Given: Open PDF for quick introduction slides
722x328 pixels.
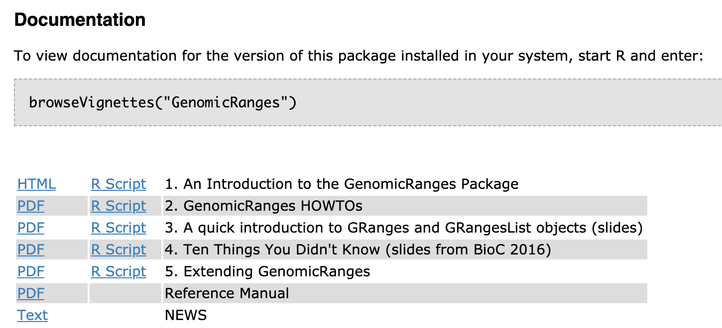Looking at the screenshot, I should tap(31, 228).
